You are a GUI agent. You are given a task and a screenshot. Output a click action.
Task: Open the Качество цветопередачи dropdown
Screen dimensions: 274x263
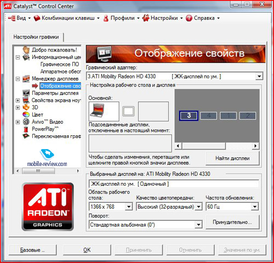click(198, 207)
